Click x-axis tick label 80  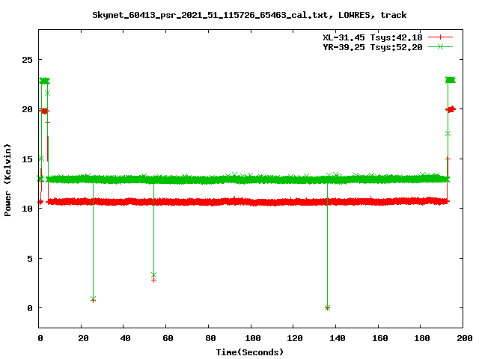point(210,338)
